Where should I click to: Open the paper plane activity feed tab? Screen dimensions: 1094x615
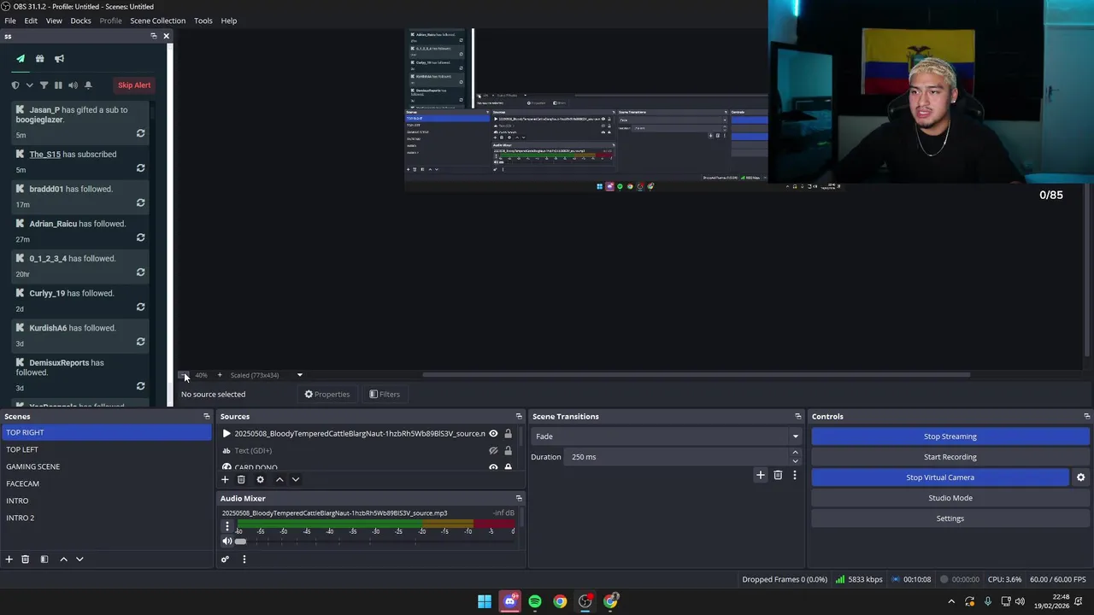pyautogui.click(x=21, y=59)
